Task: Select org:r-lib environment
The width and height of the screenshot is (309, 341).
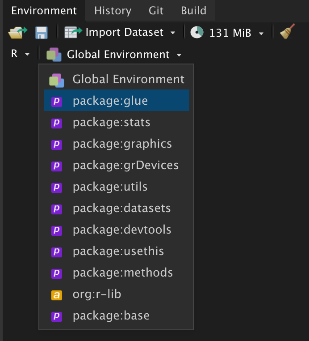Action: pos(117,294)
